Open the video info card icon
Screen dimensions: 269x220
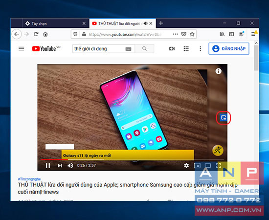tap(219, 71)
